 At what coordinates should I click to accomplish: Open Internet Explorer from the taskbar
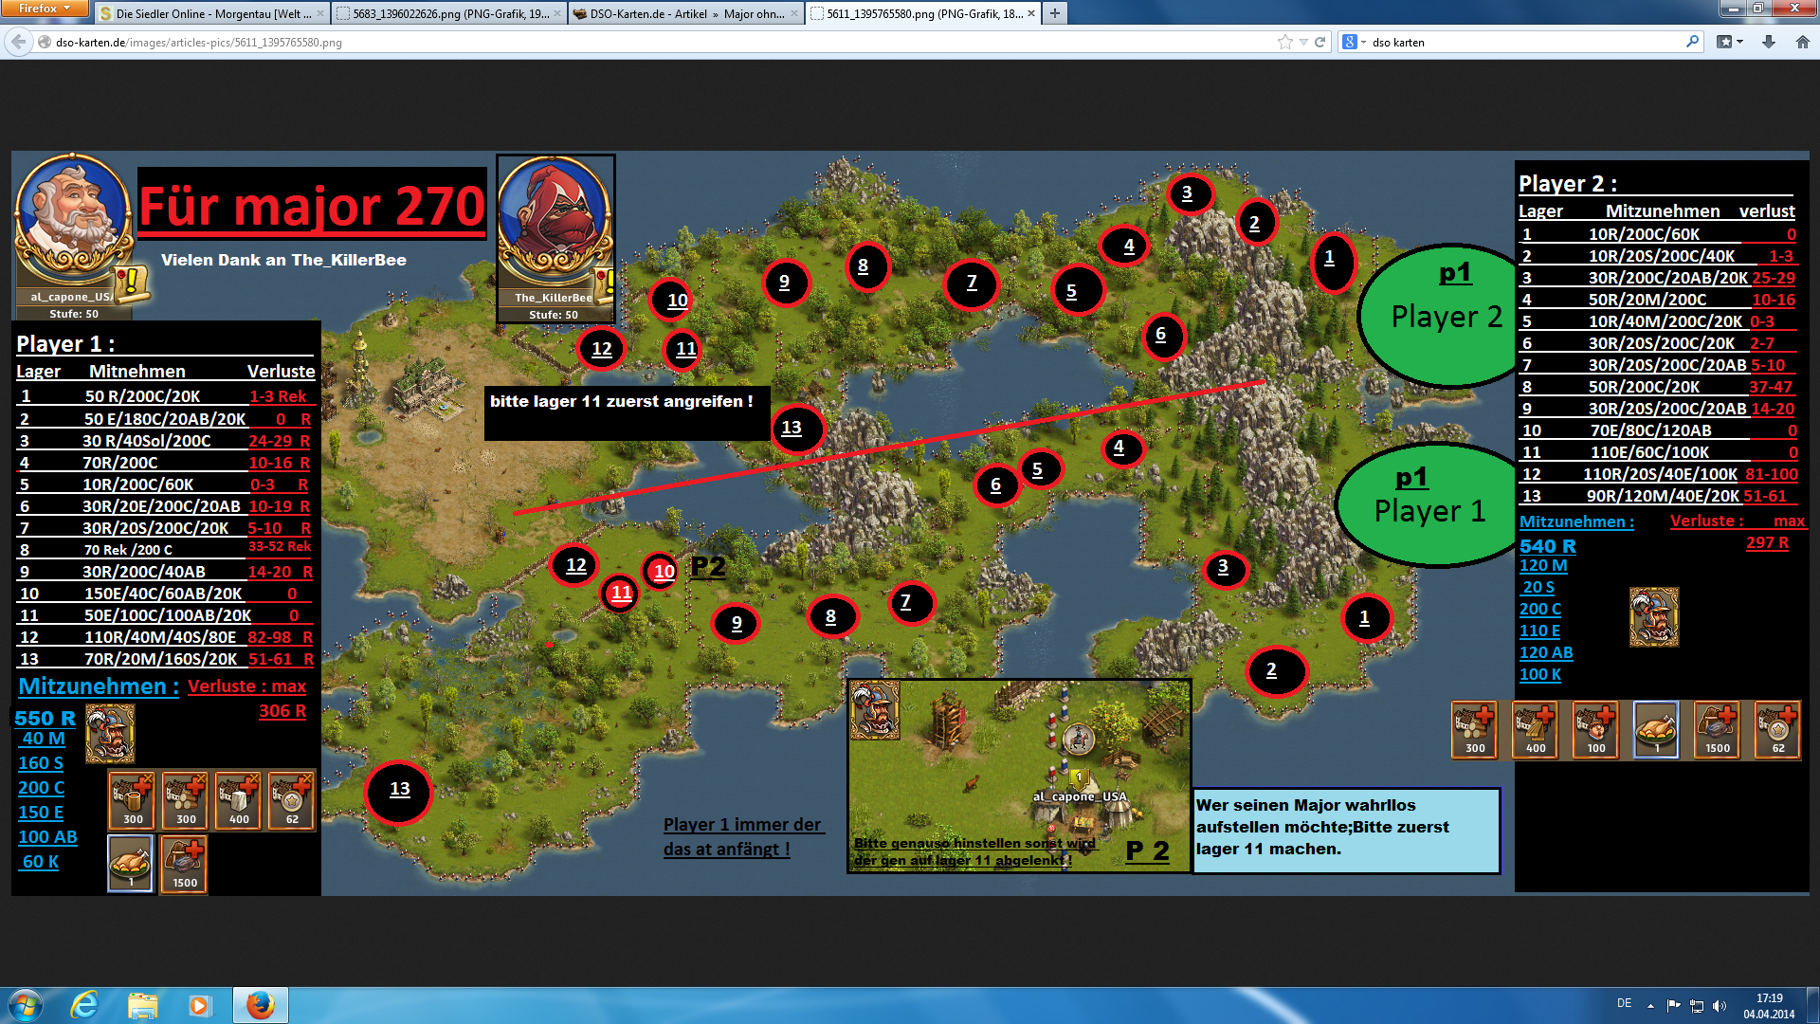tap(85, 1005)
